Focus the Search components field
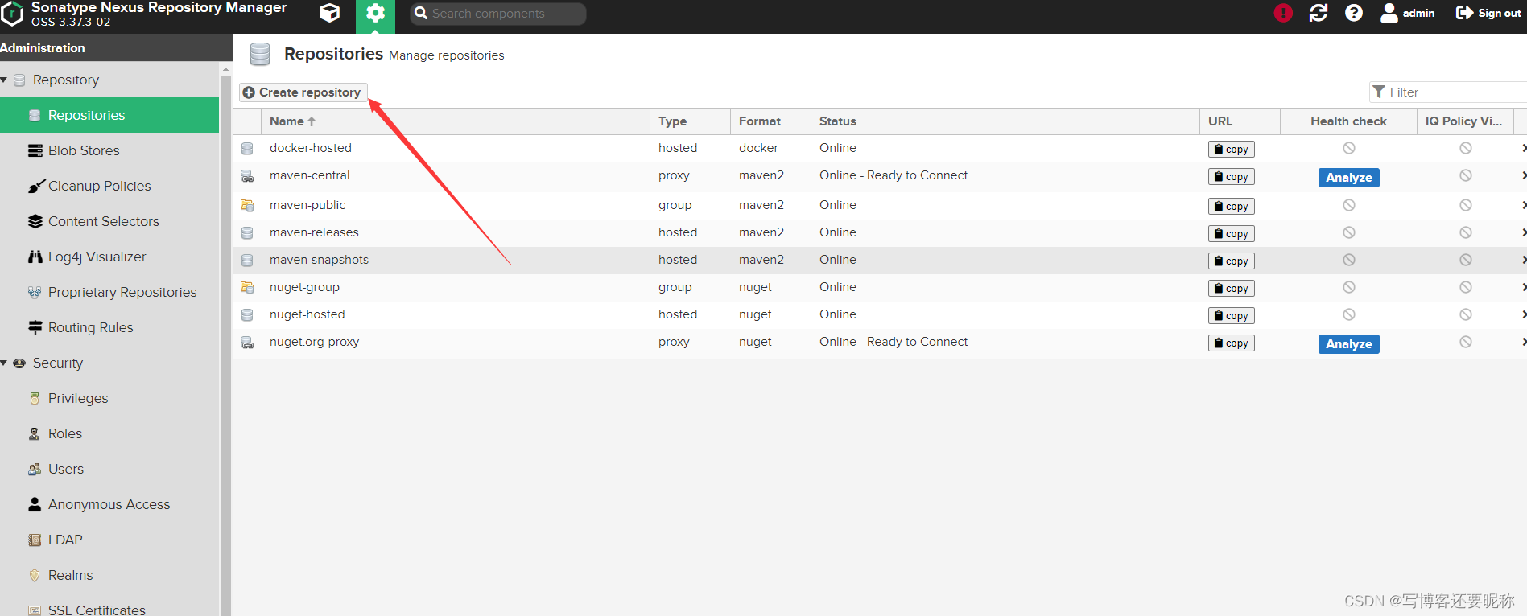The height and width of the screenshot is (616, 1527). point(498,14)
